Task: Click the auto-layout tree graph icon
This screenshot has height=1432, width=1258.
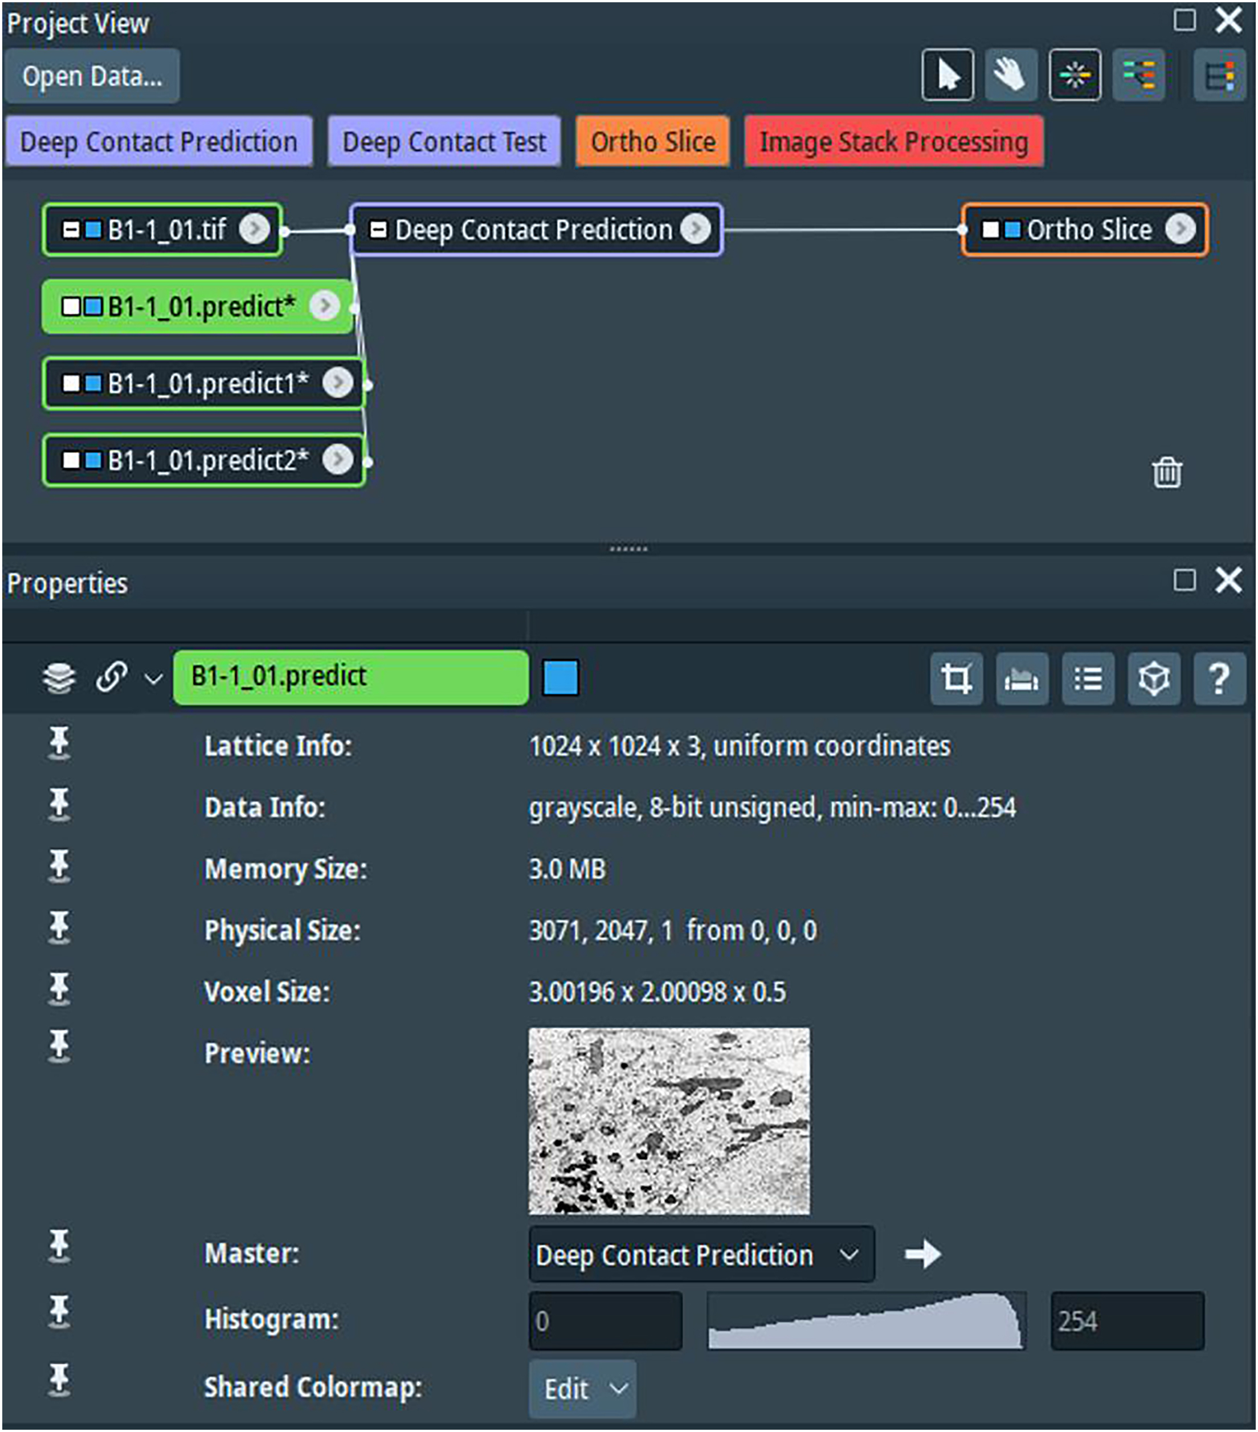Action: (1138, 75)
